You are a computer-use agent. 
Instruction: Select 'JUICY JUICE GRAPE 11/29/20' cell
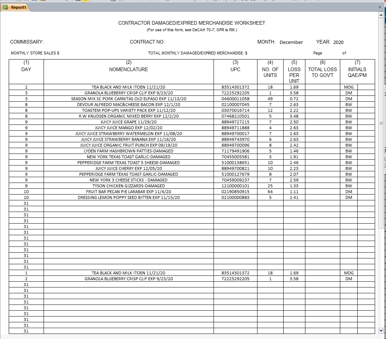tap(129, 122)
